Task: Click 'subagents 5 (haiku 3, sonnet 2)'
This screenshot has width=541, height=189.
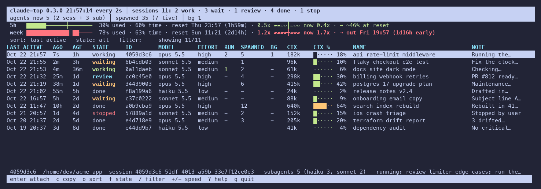Action: click(315, 172)
